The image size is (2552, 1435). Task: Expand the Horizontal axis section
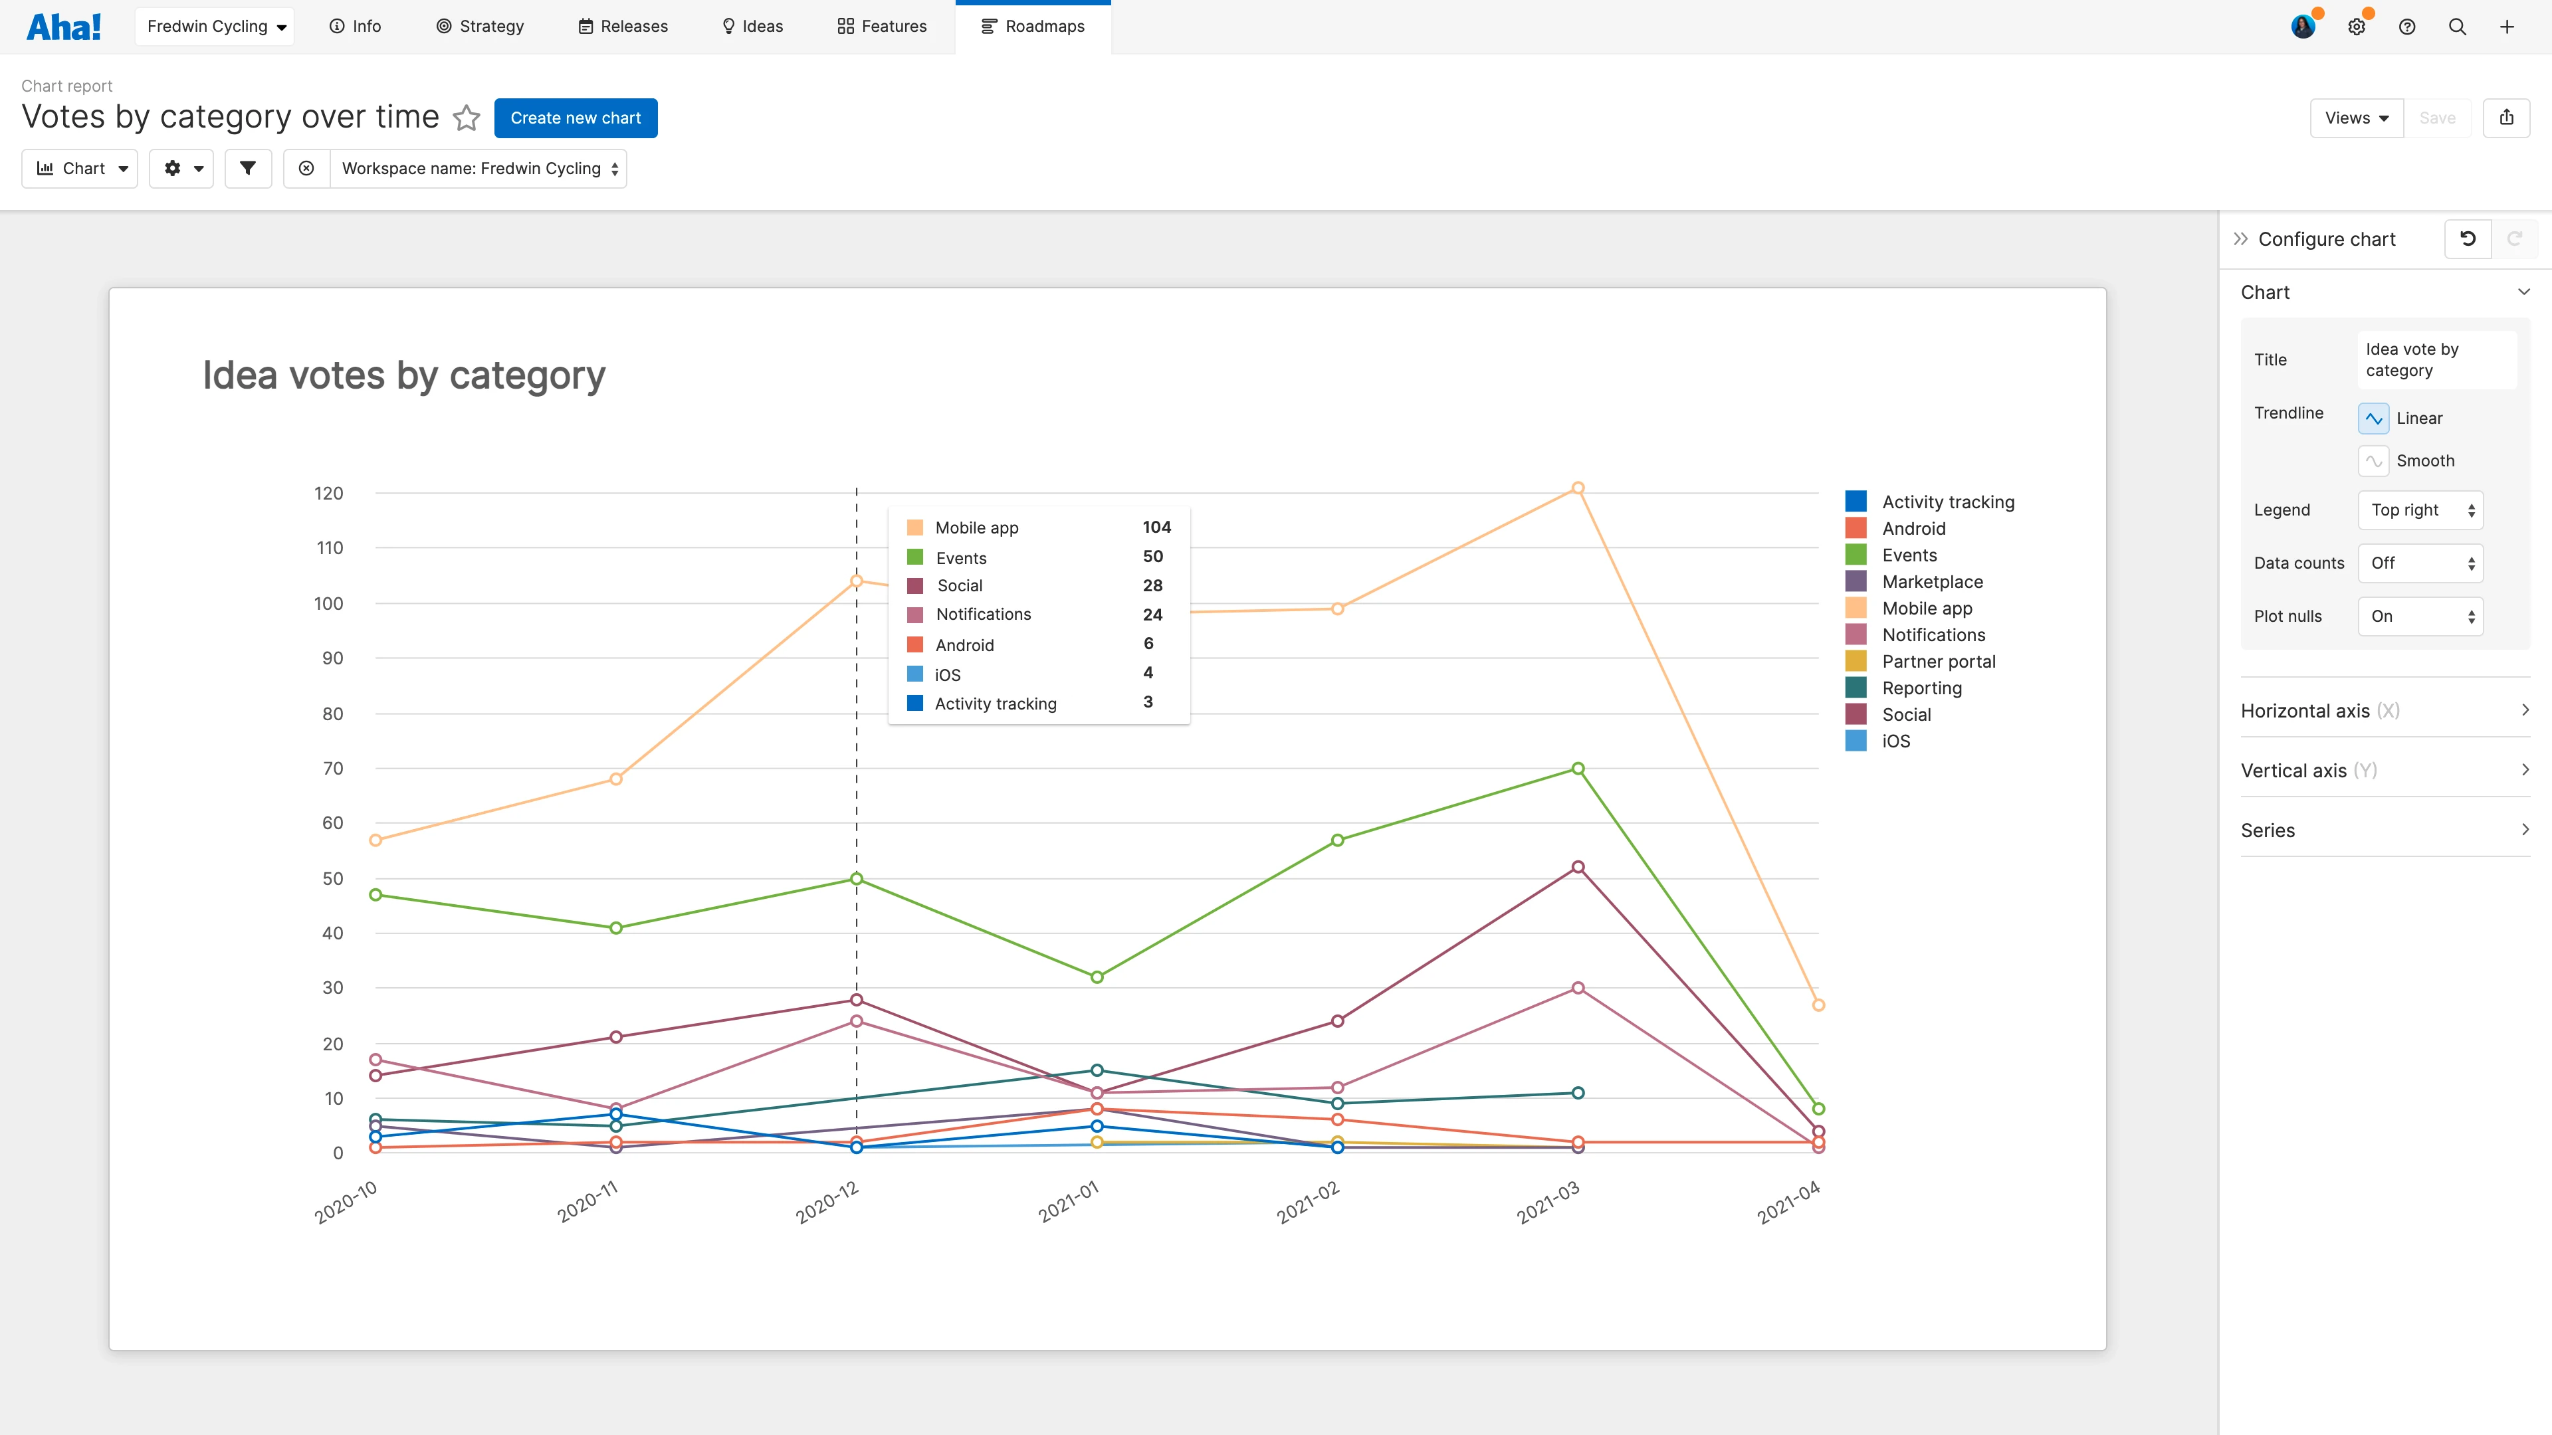2385,711
